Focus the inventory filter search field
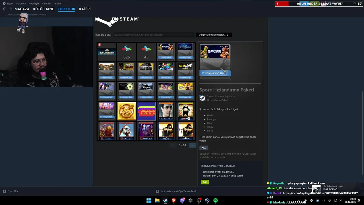The width and height of the screenshot is (364, 205). tap(154, 35)
